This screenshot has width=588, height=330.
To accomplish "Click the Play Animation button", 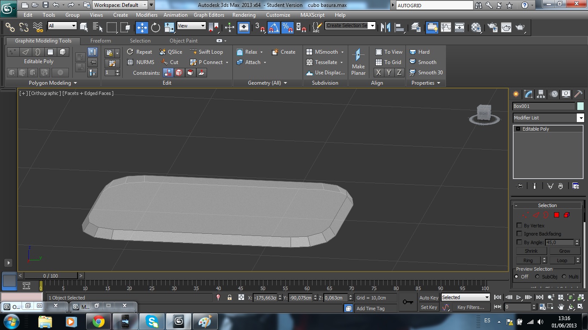I will click(519, 297).
